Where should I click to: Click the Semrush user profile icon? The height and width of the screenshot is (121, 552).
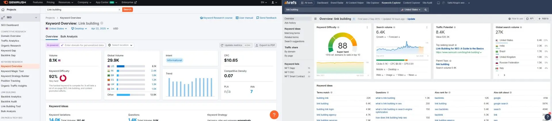click(x=274, y=2)
